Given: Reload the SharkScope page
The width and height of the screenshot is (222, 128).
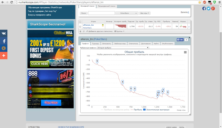Looking at the screenshot, I should point(12,2).
